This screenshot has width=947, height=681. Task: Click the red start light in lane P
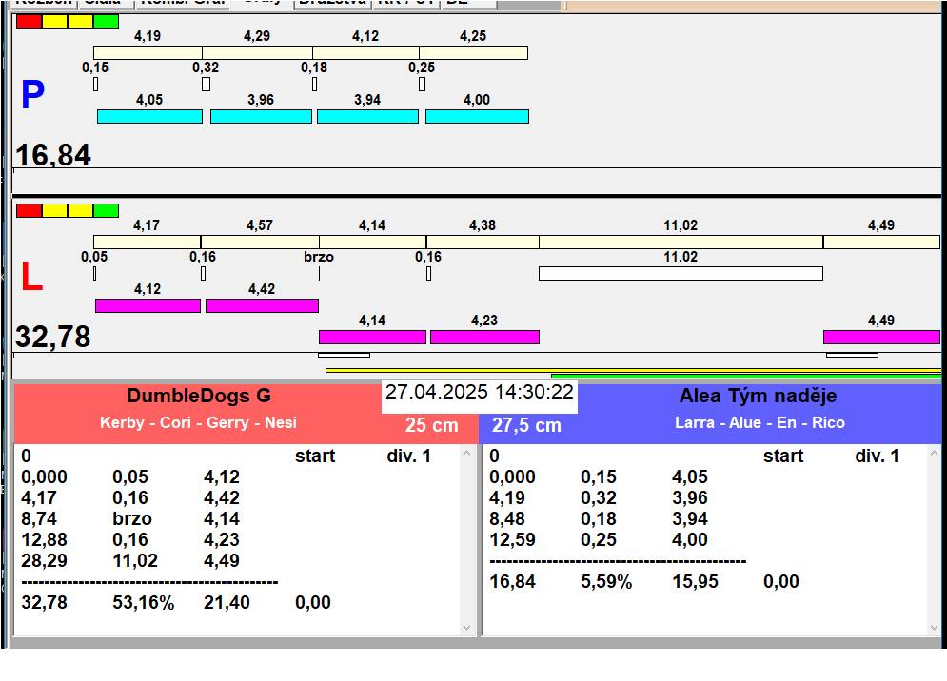point(29,21)
